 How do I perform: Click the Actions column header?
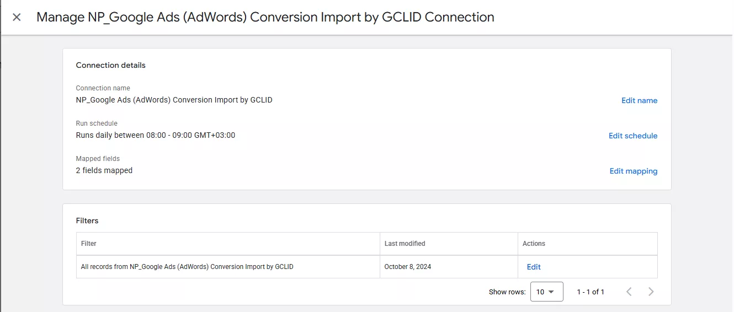534,243
